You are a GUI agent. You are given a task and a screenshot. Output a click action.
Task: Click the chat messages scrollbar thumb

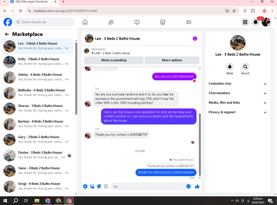coord(199,145)
